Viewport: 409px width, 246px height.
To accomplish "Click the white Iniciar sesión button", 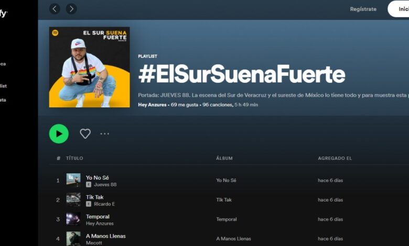I will click(399, 9).
